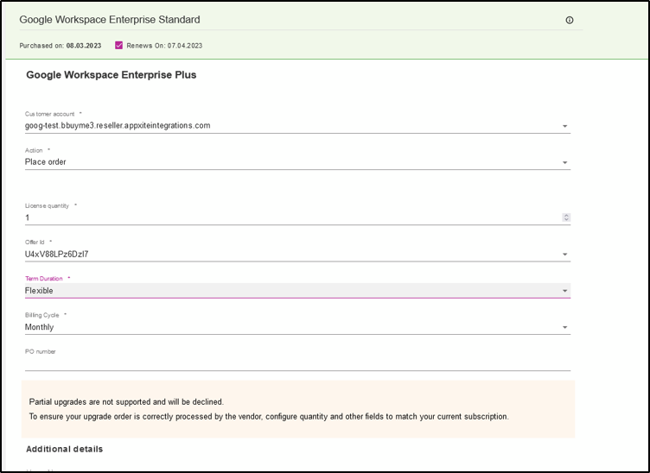Viewport: 650px width, 473px height.
Task: Expand the Term Duration dropdown set to Flexible
Action: click(297, 291)
